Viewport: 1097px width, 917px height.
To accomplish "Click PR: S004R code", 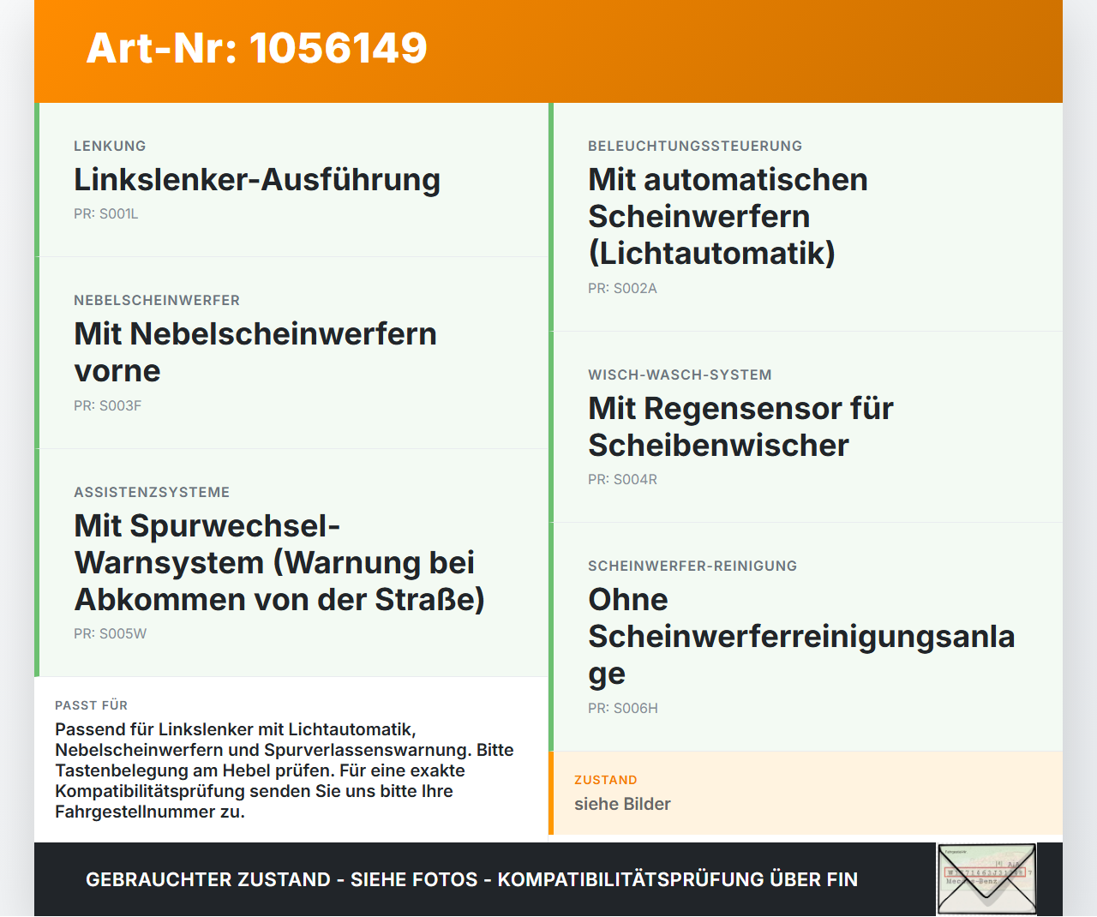I will pyautogui.click(x=623, y=480).
